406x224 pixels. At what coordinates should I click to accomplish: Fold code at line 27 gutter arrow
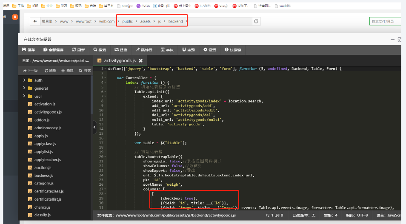[x=105, y=189]
